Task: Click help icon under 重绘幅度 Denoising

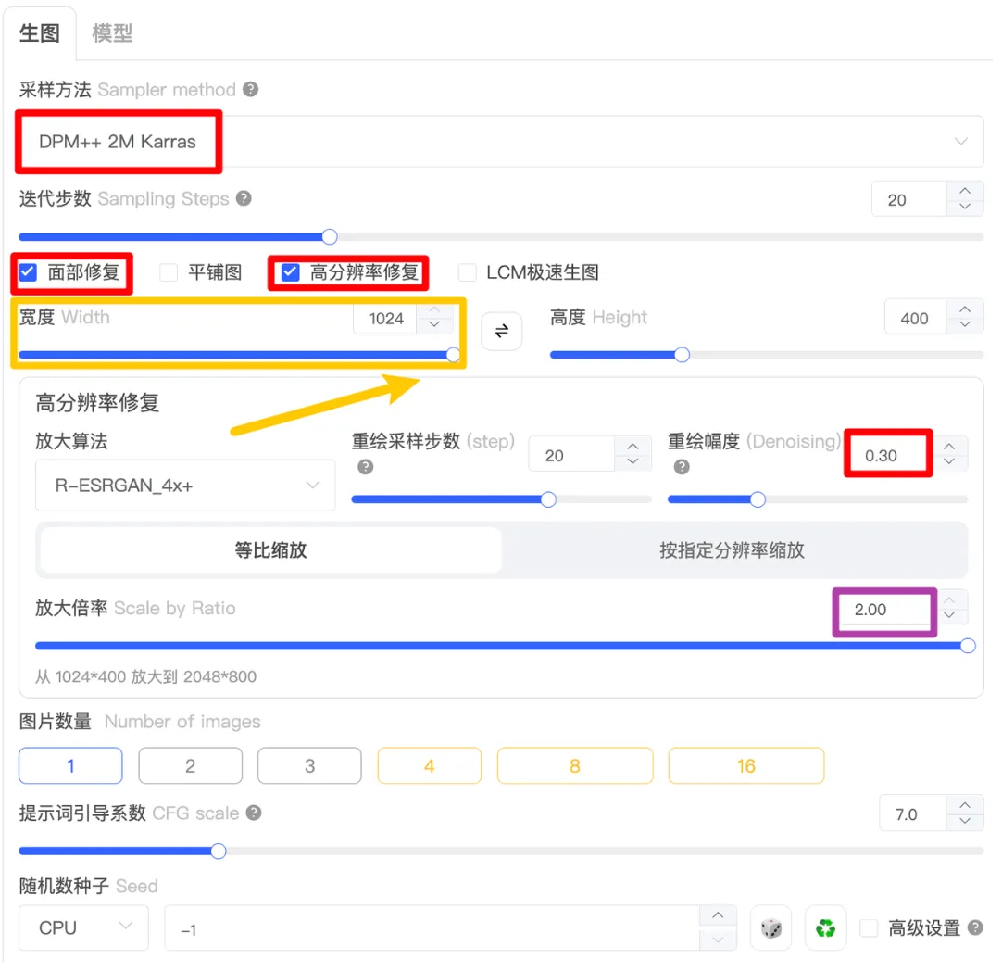Action: tap(682, 467)
